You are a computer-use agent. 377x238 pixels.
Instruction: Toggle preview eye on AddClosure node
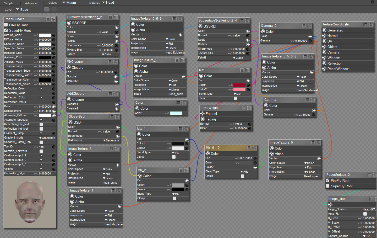116,94
